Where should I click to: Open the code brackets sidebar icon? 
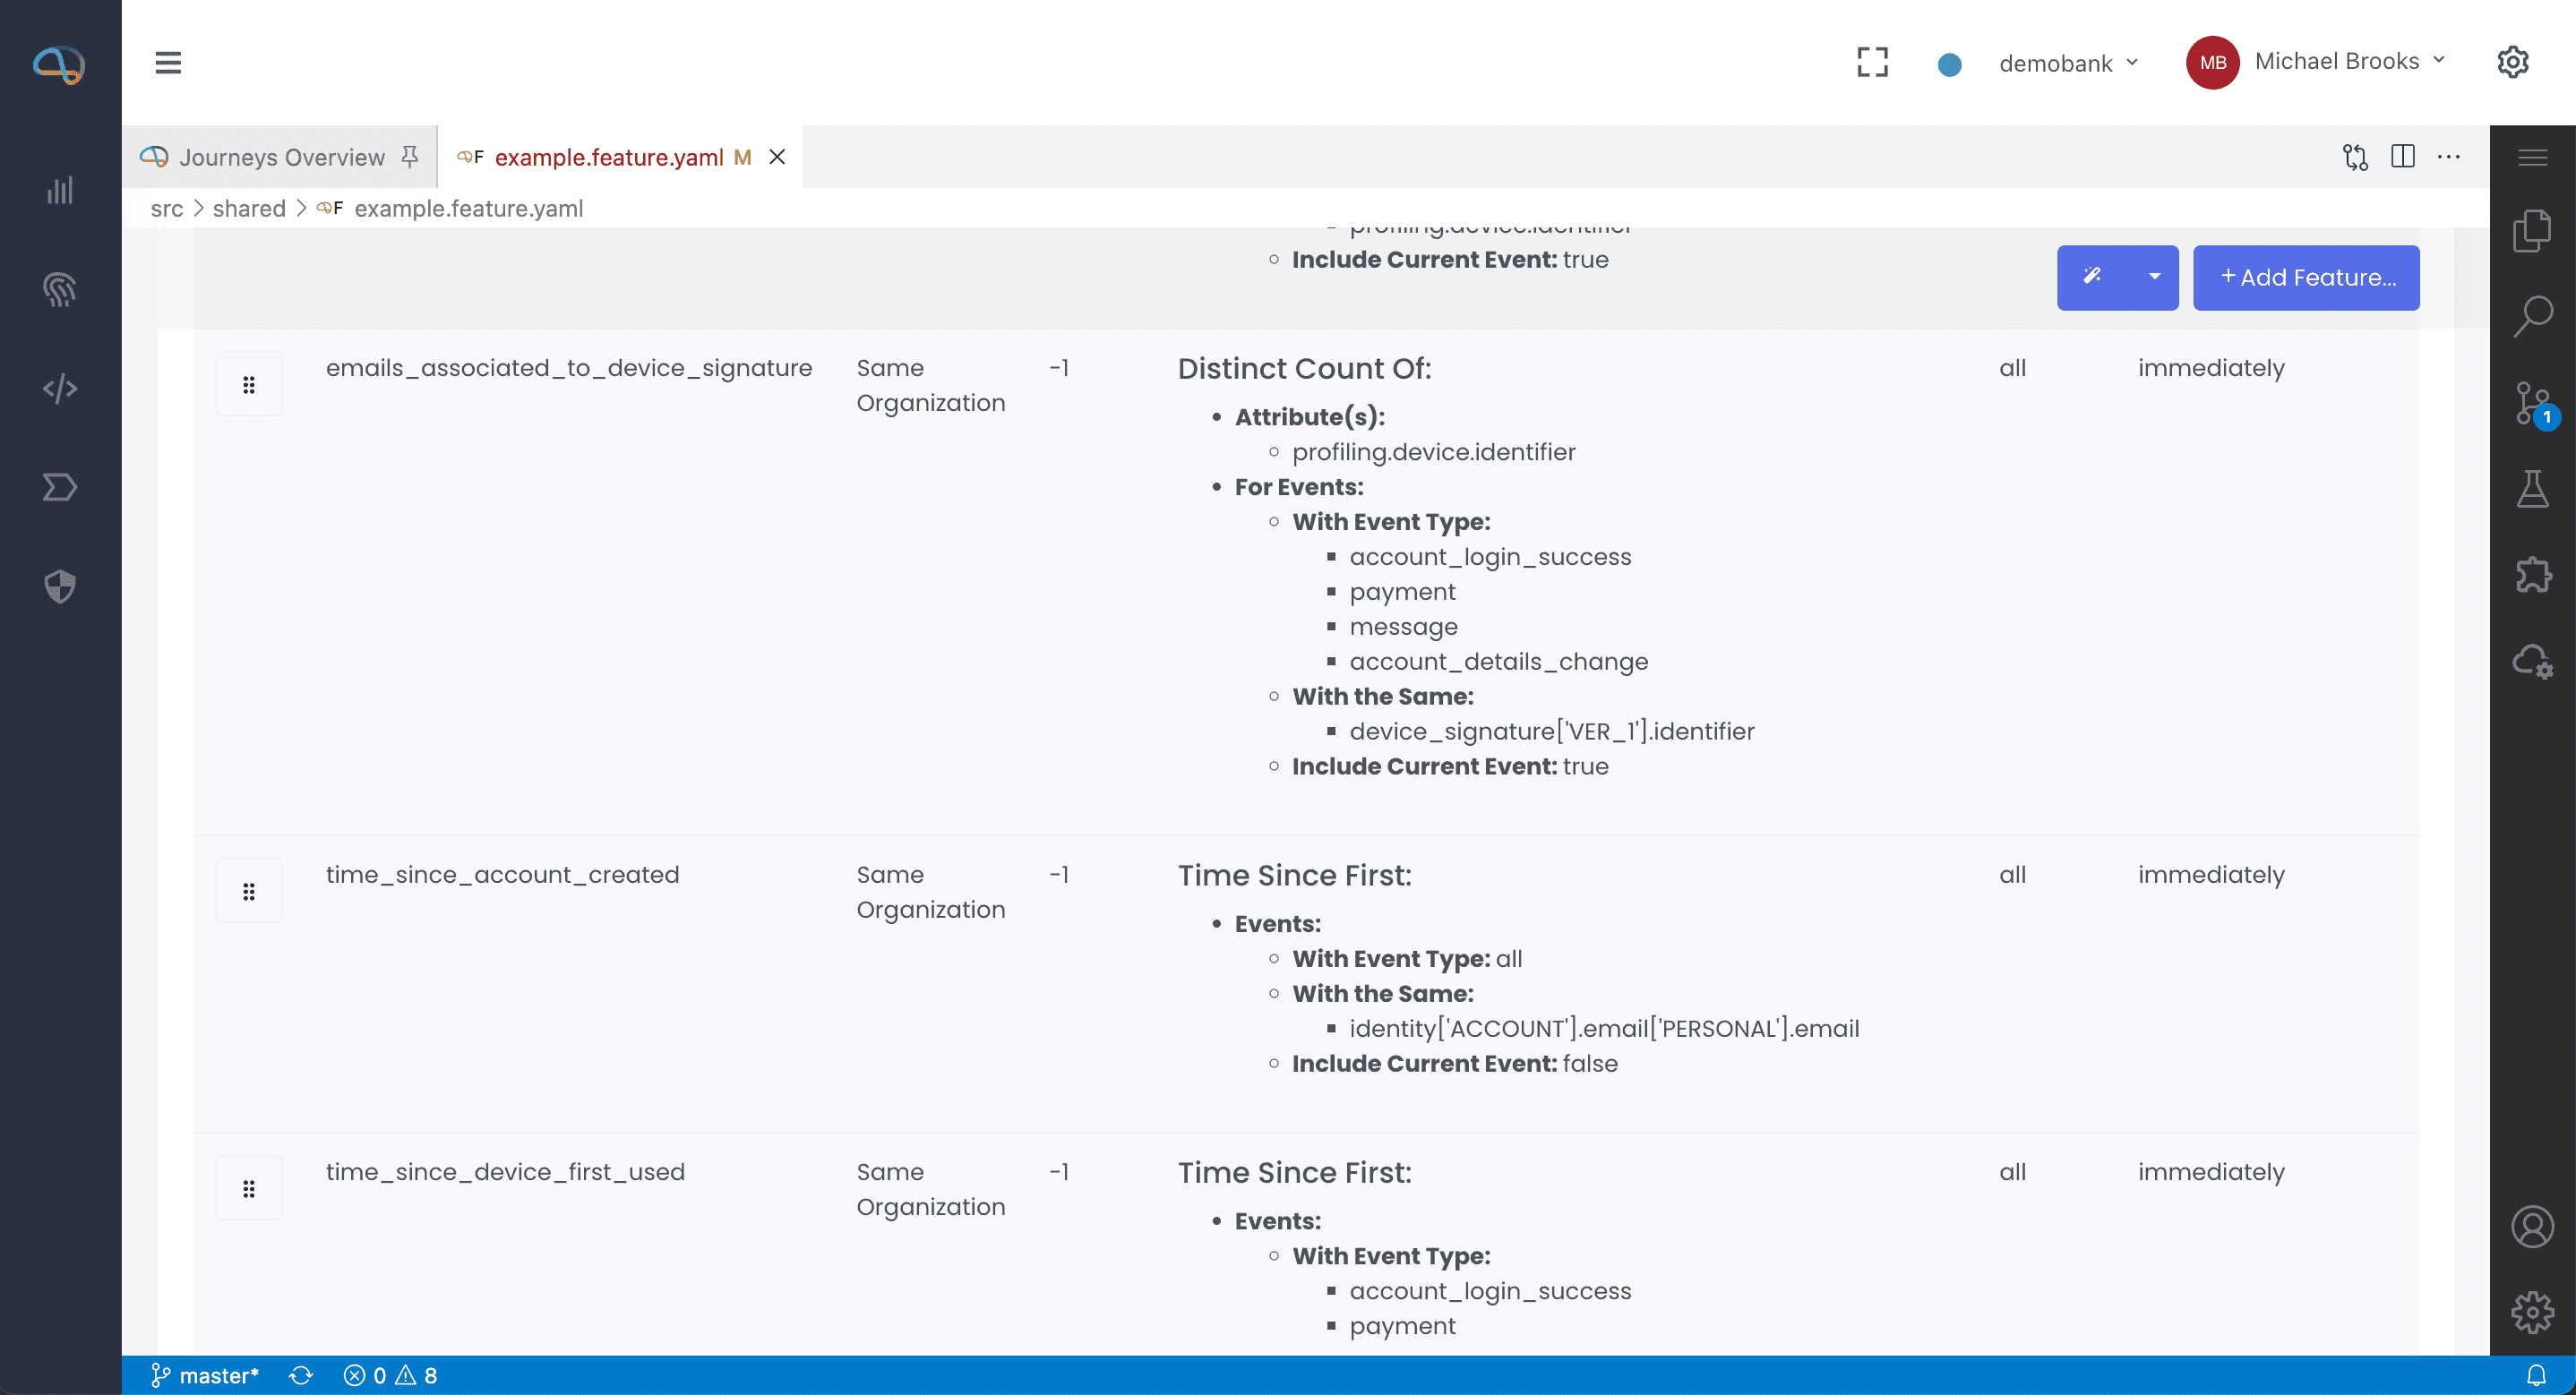(60, 388)
